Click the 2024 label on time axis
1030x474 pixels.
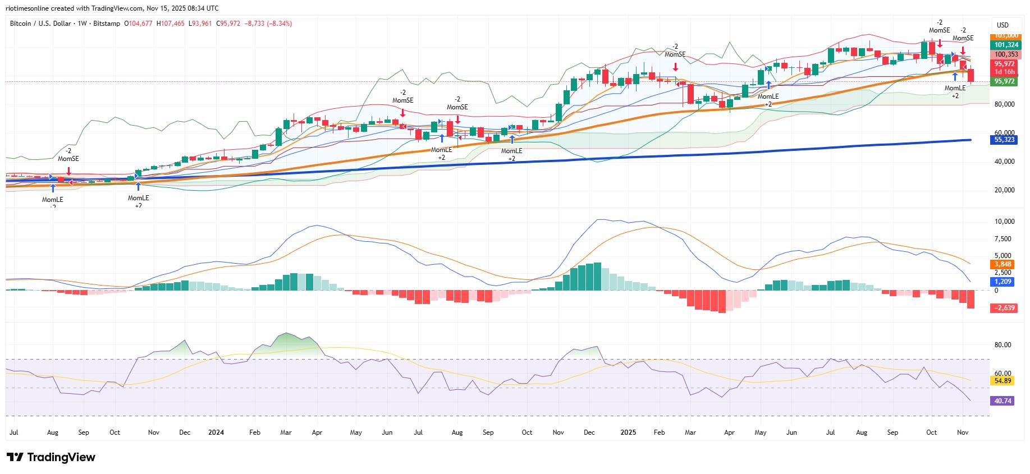(216, 432)
